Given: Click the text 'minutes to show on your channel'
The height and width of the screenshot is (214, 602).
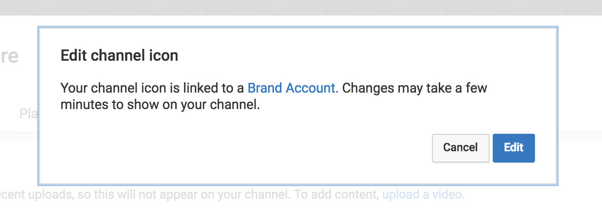Looking at the screenshot, I should pos(160,105).
